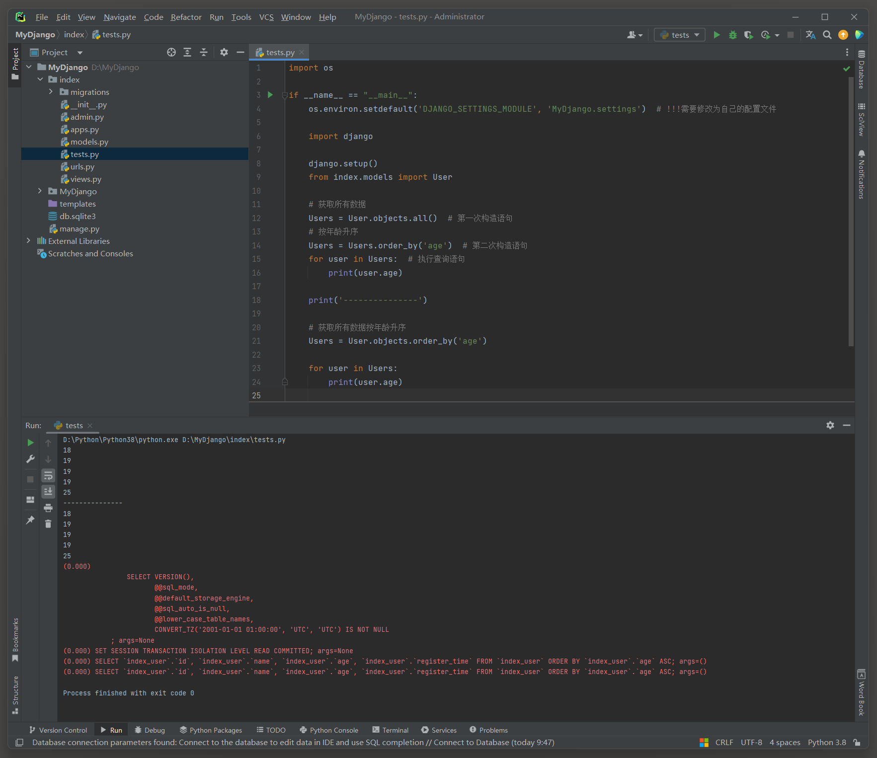Open Project panel settings gear
This screenshot has width=877, height=758.
tap(224, 52)
